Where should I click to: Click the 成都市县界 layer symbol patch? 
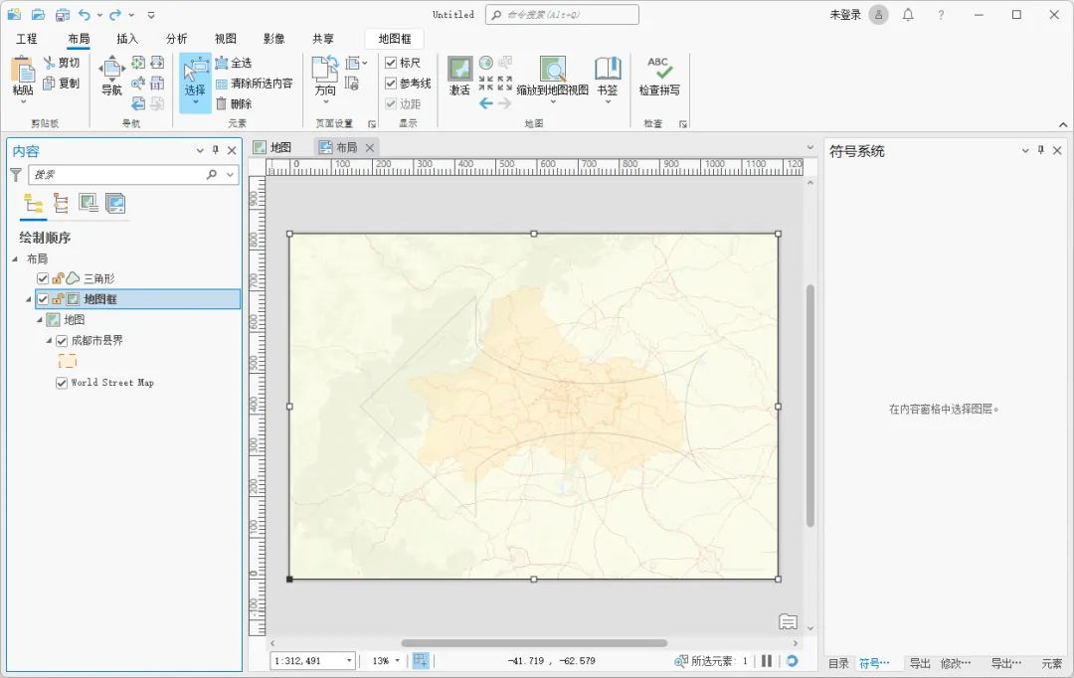coord(68,361)
